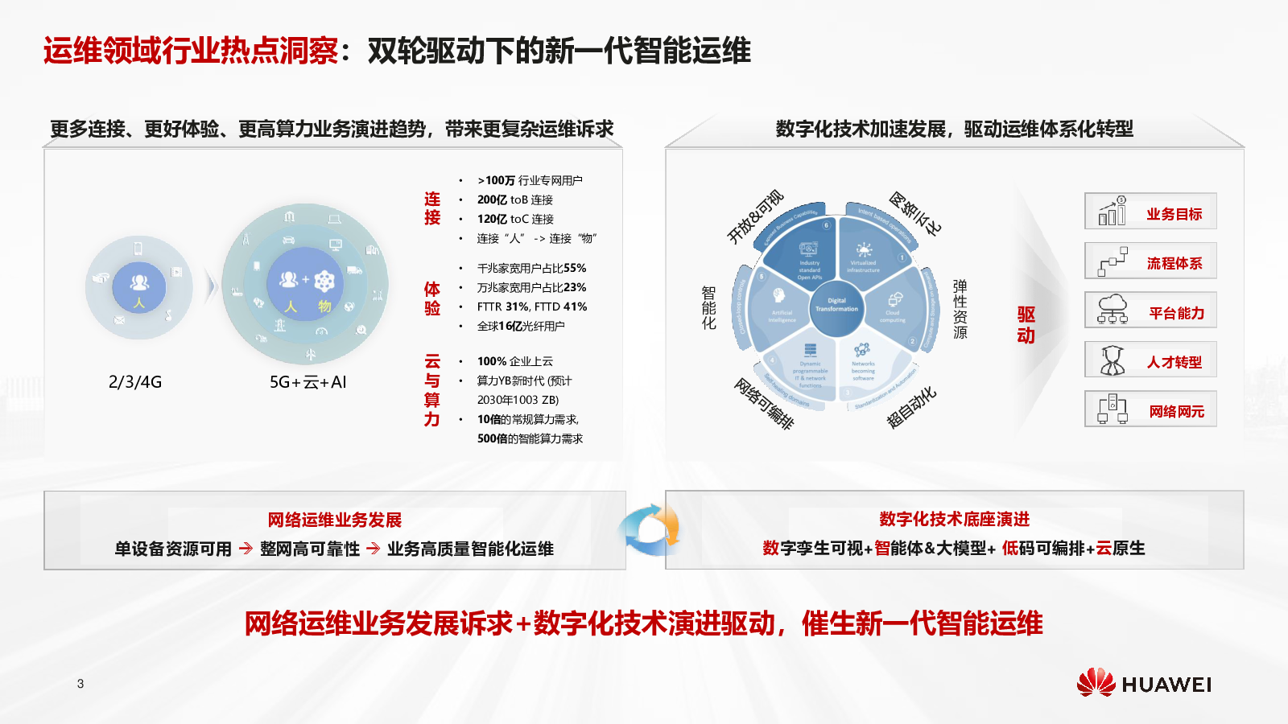Click the red 驱动 label
Viewport: 1288px width, 724px height.
tap(1026, 325)
